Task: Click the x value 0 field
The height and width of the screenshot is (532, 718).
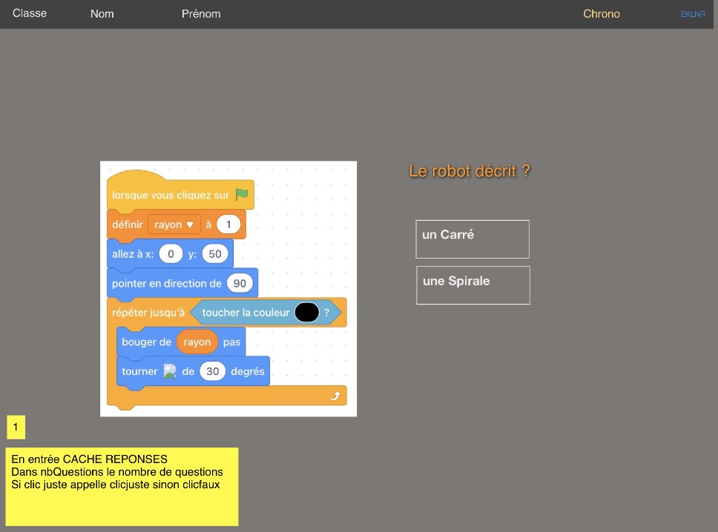Action: 171,254
